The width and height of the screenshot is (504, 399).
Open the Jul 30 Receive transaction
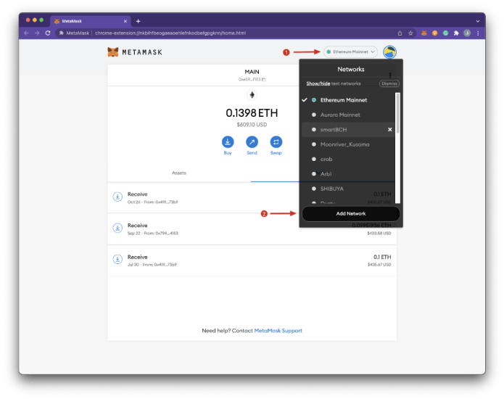pyautogui.click(x=252, y=260)
